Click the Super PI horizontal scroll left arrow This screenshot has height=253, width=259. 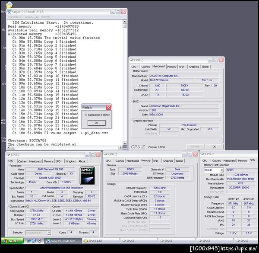click(9, 147)
